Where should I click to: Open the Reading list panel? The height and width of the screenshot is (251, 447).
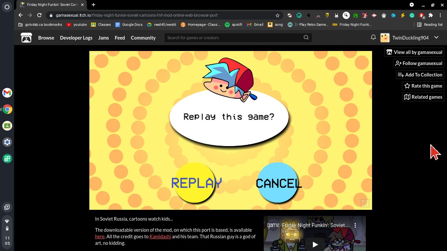(x=430, y=25)
